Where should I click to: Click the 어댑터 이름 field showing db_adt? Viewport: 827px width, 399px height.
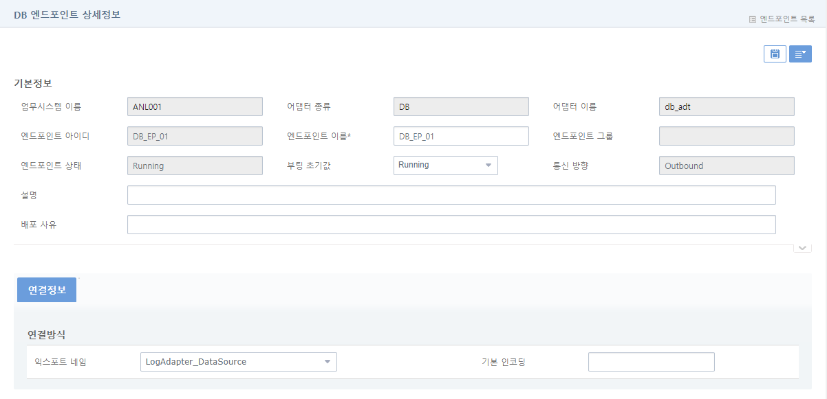tap(727, 106)
